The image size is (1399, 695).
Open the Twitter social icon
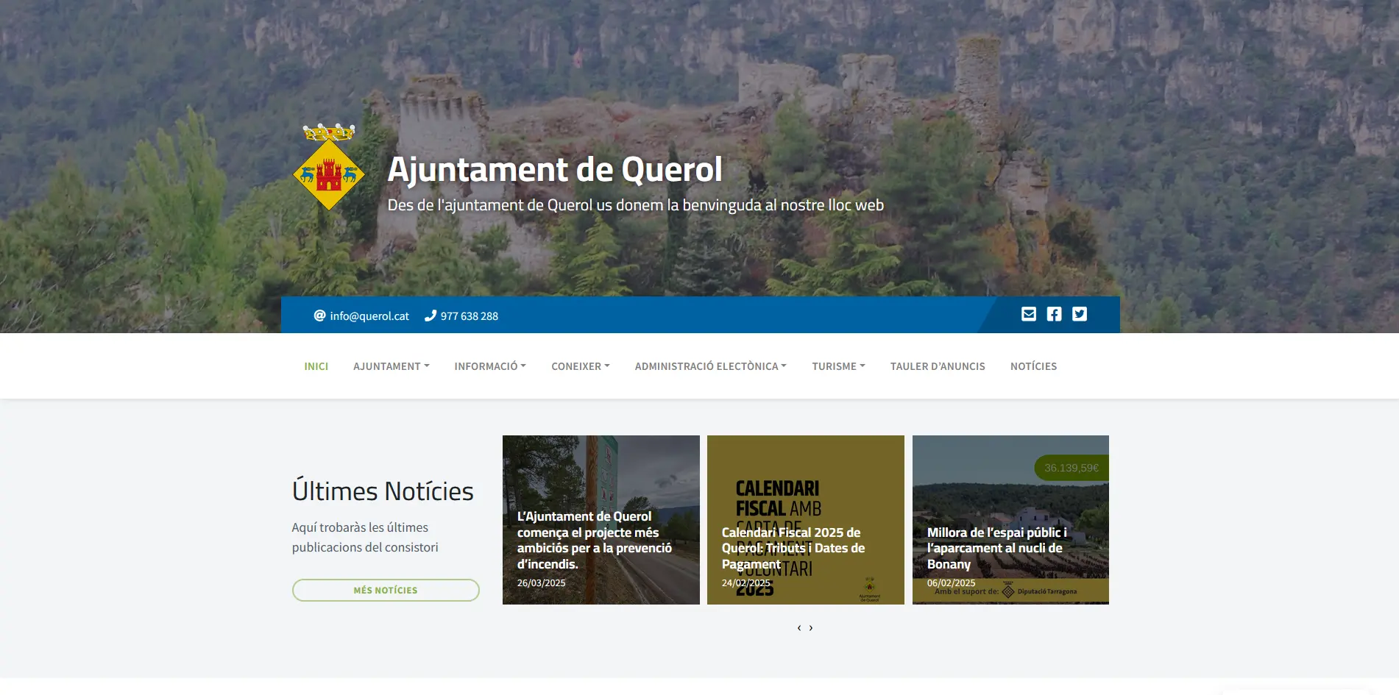tap(1079, 314)
